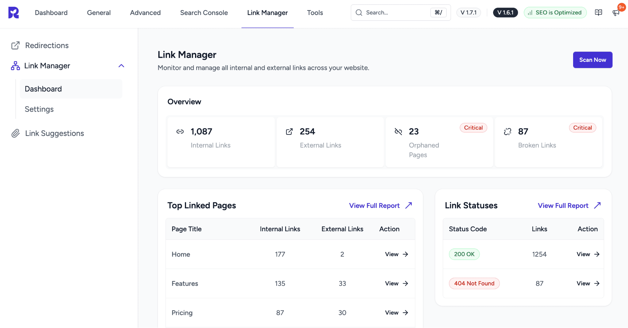Click the Link Manager sidebar network icon
The image size is (628, 328).
[15, 66]
